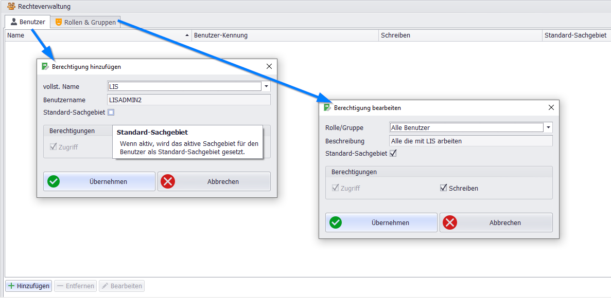Enable Standard-Sachgebiet checkbox in hinzufügen dialog
The width and height of the screenshot is (611, 298).
(111, 112)
